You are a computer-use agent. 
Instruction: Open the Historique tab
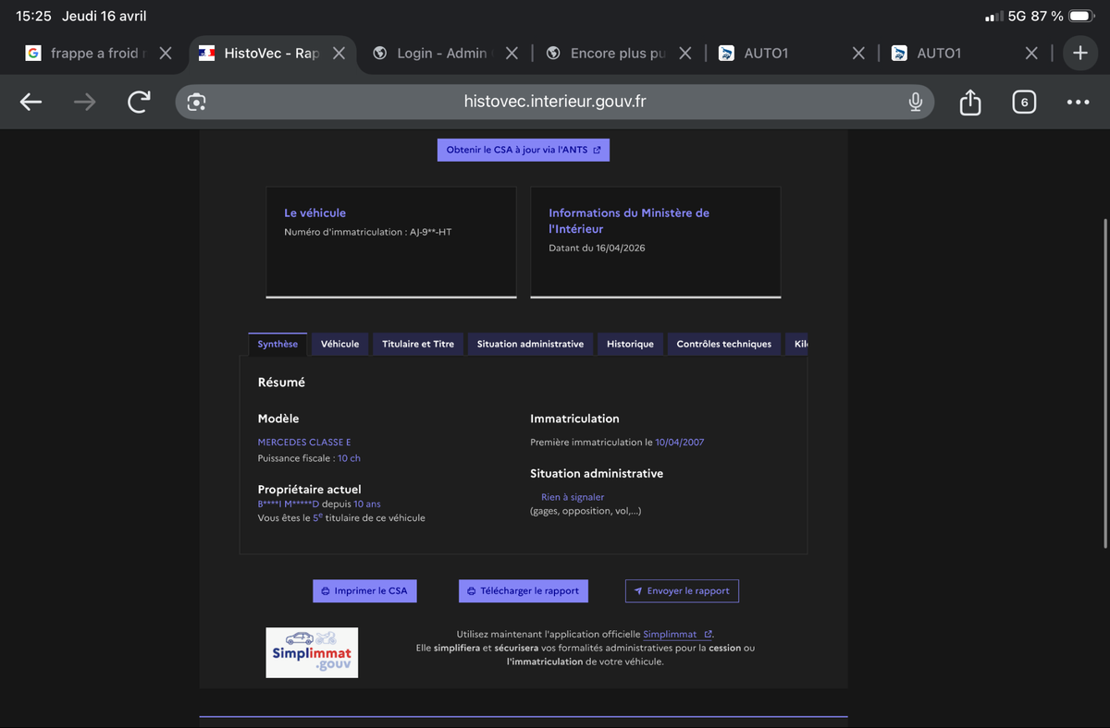(x=630, y=344)
